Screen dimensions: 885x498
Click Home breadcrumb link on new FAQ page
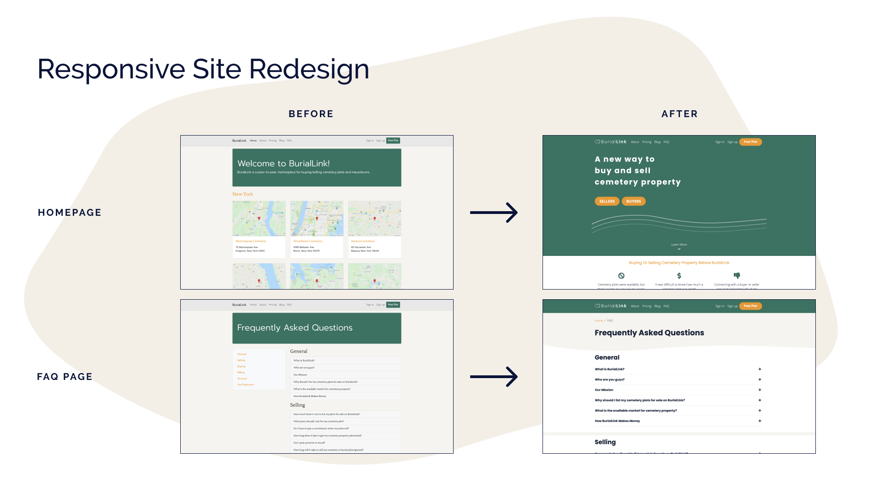point(598,320)
